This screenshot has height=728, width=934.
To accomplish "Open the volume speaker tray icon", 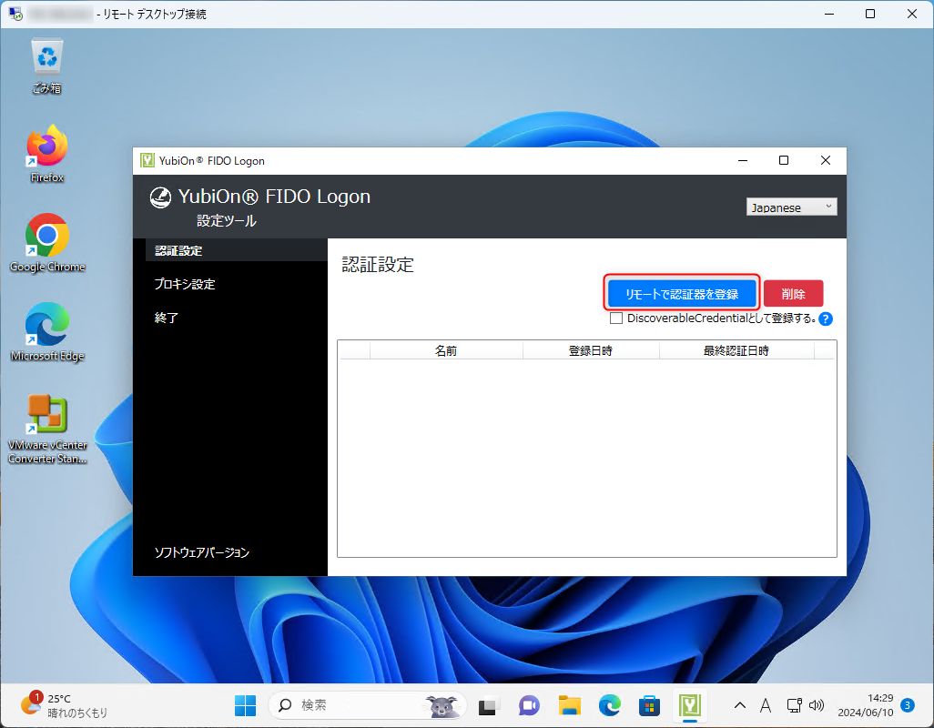I will click(x=817, y=706).
